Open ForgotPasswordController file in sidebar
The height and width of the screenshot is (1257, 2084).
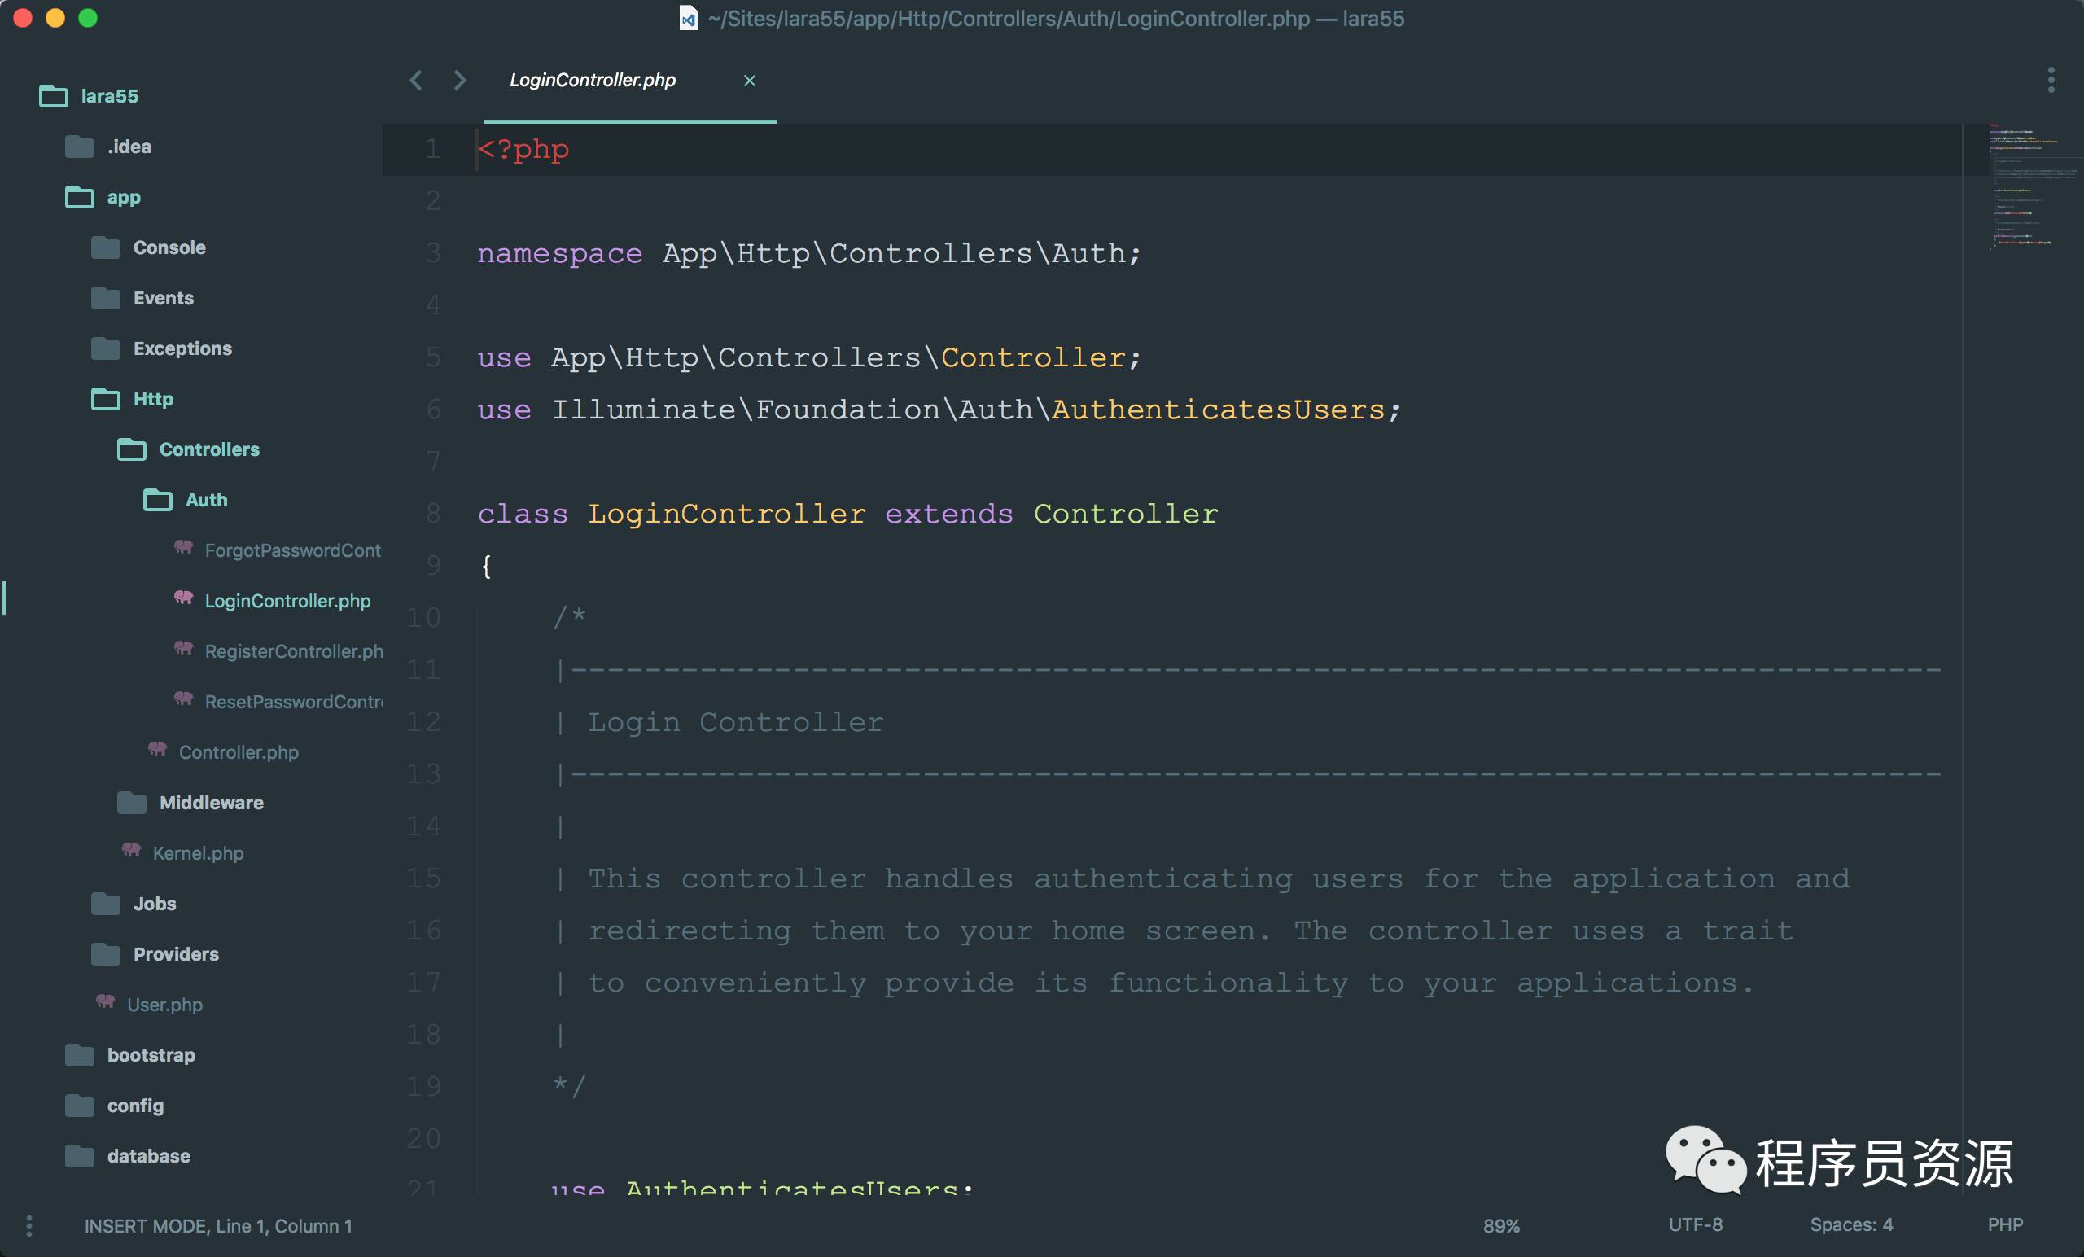click(x=292, y=550)
